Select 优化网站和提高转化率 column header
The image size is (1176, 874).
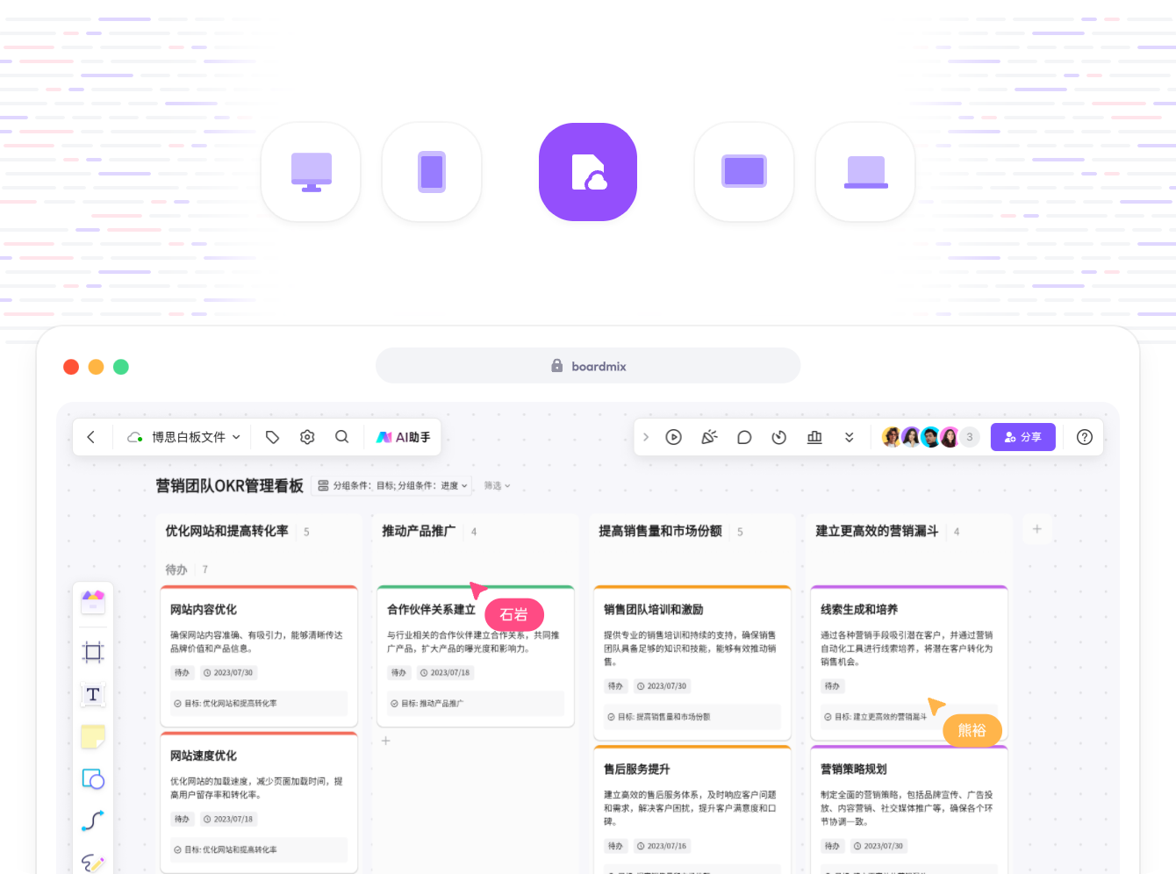(226, 531)
